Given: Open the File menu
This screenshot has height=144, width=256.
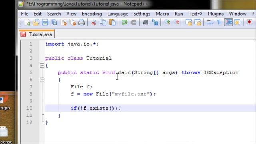Looking at the screenshot, I should [x=24, y=14].
